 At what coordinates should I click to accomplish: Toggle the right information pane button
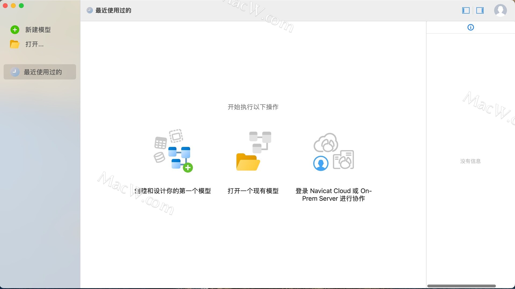(x=480, y=10)
